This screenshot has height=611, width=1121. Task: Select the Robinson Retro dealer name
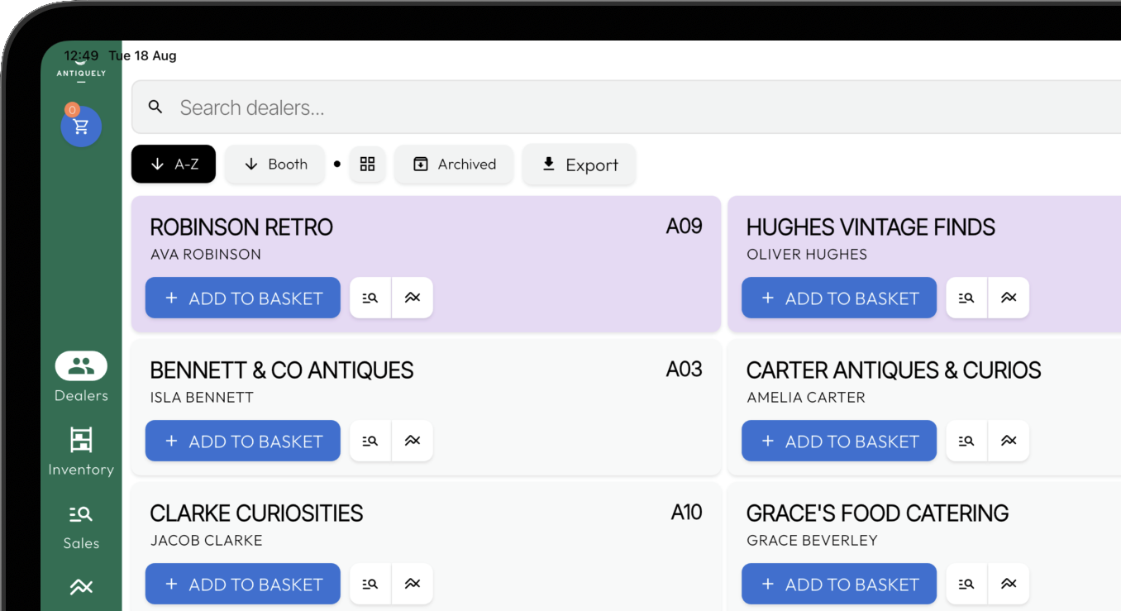pyautogui.click(x=241, y=227)
